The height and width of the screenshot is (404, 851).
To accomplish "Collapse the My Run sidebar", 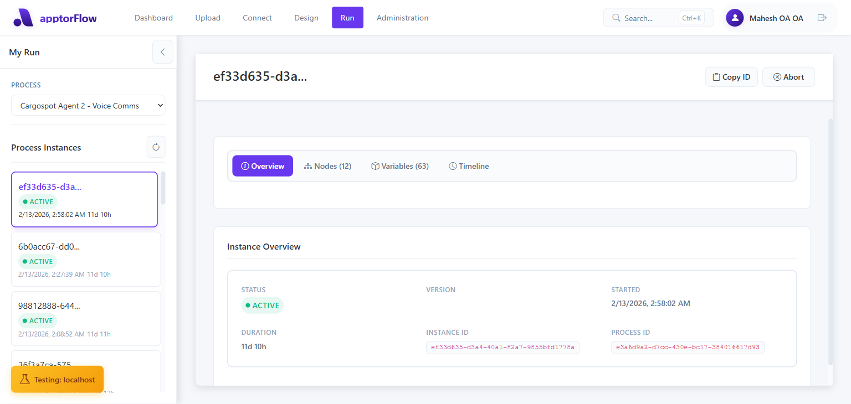I will pyautogui.click(x=162, y=51).
